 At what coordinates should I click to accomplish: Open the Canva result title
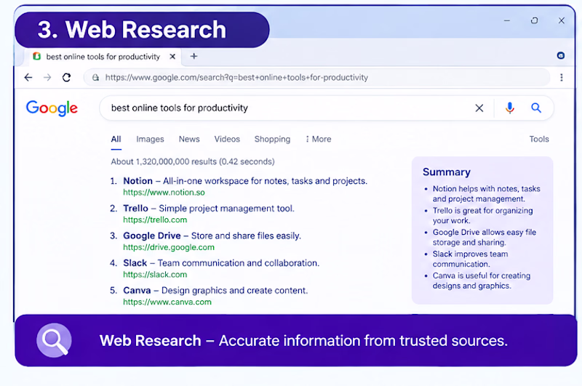tap(137, 290)
